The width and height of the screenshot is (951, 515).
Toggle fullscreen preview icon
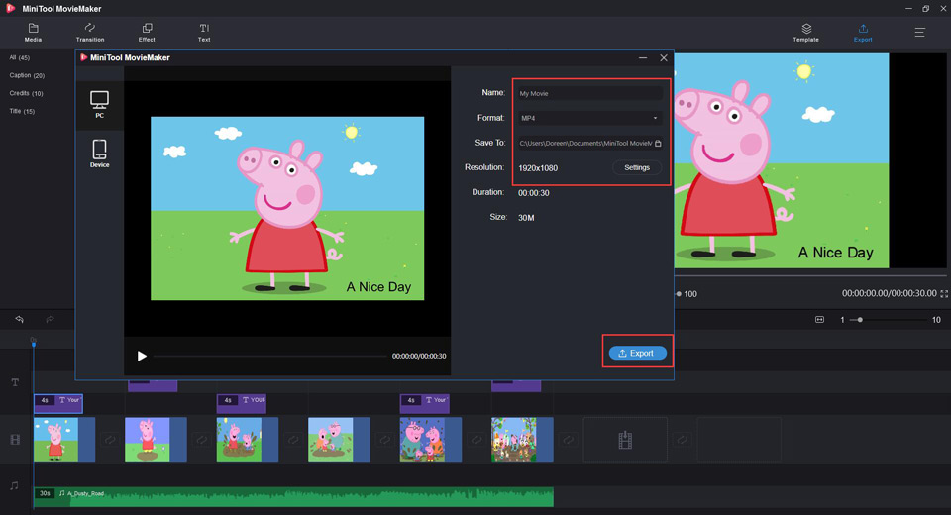coord(944,293)
